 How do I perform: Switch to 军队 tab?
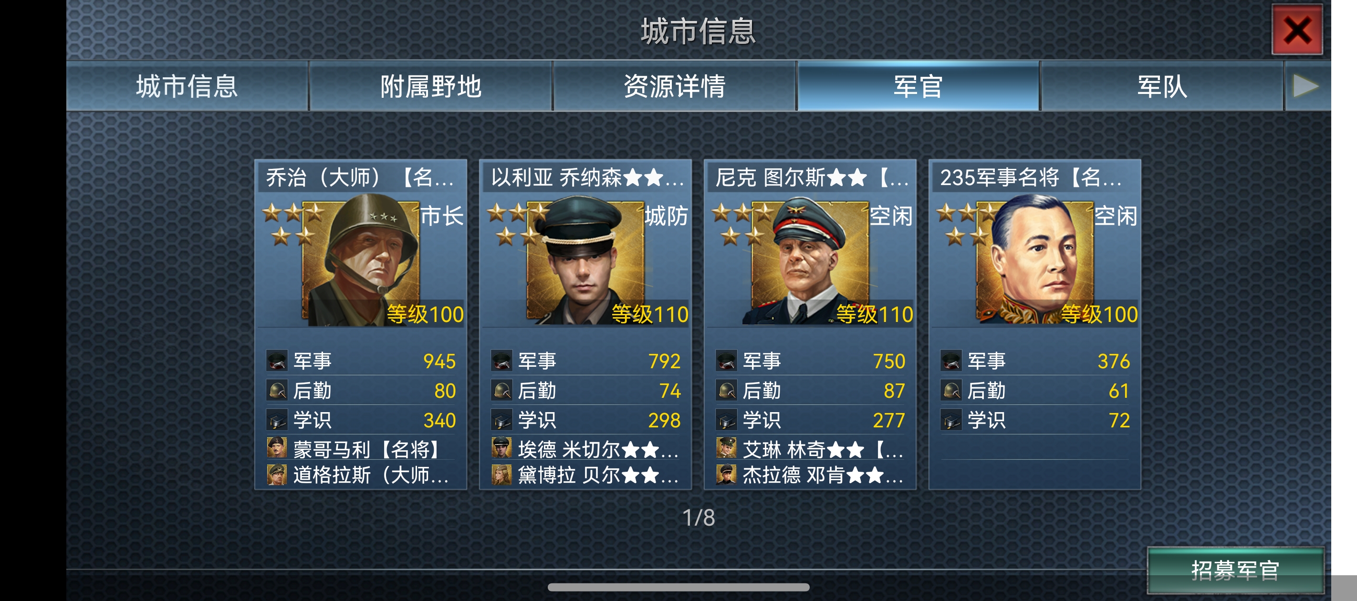click(x=1162, y=86)
